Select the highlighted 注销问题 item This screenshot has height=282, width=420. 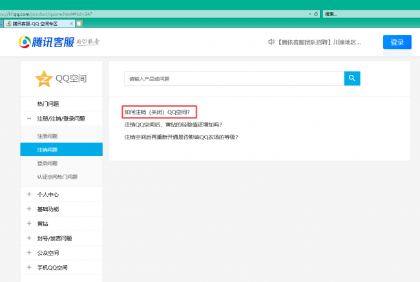click(x=61, y=149)
